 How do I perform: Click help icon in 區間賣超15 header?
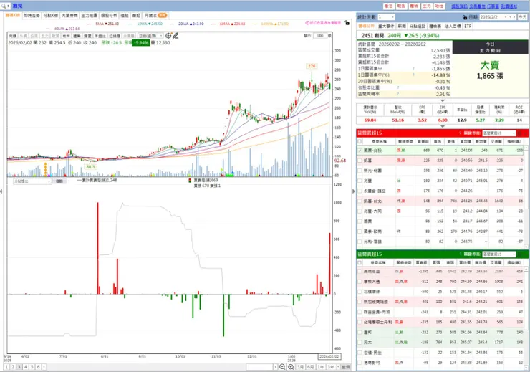click(461, 254)
